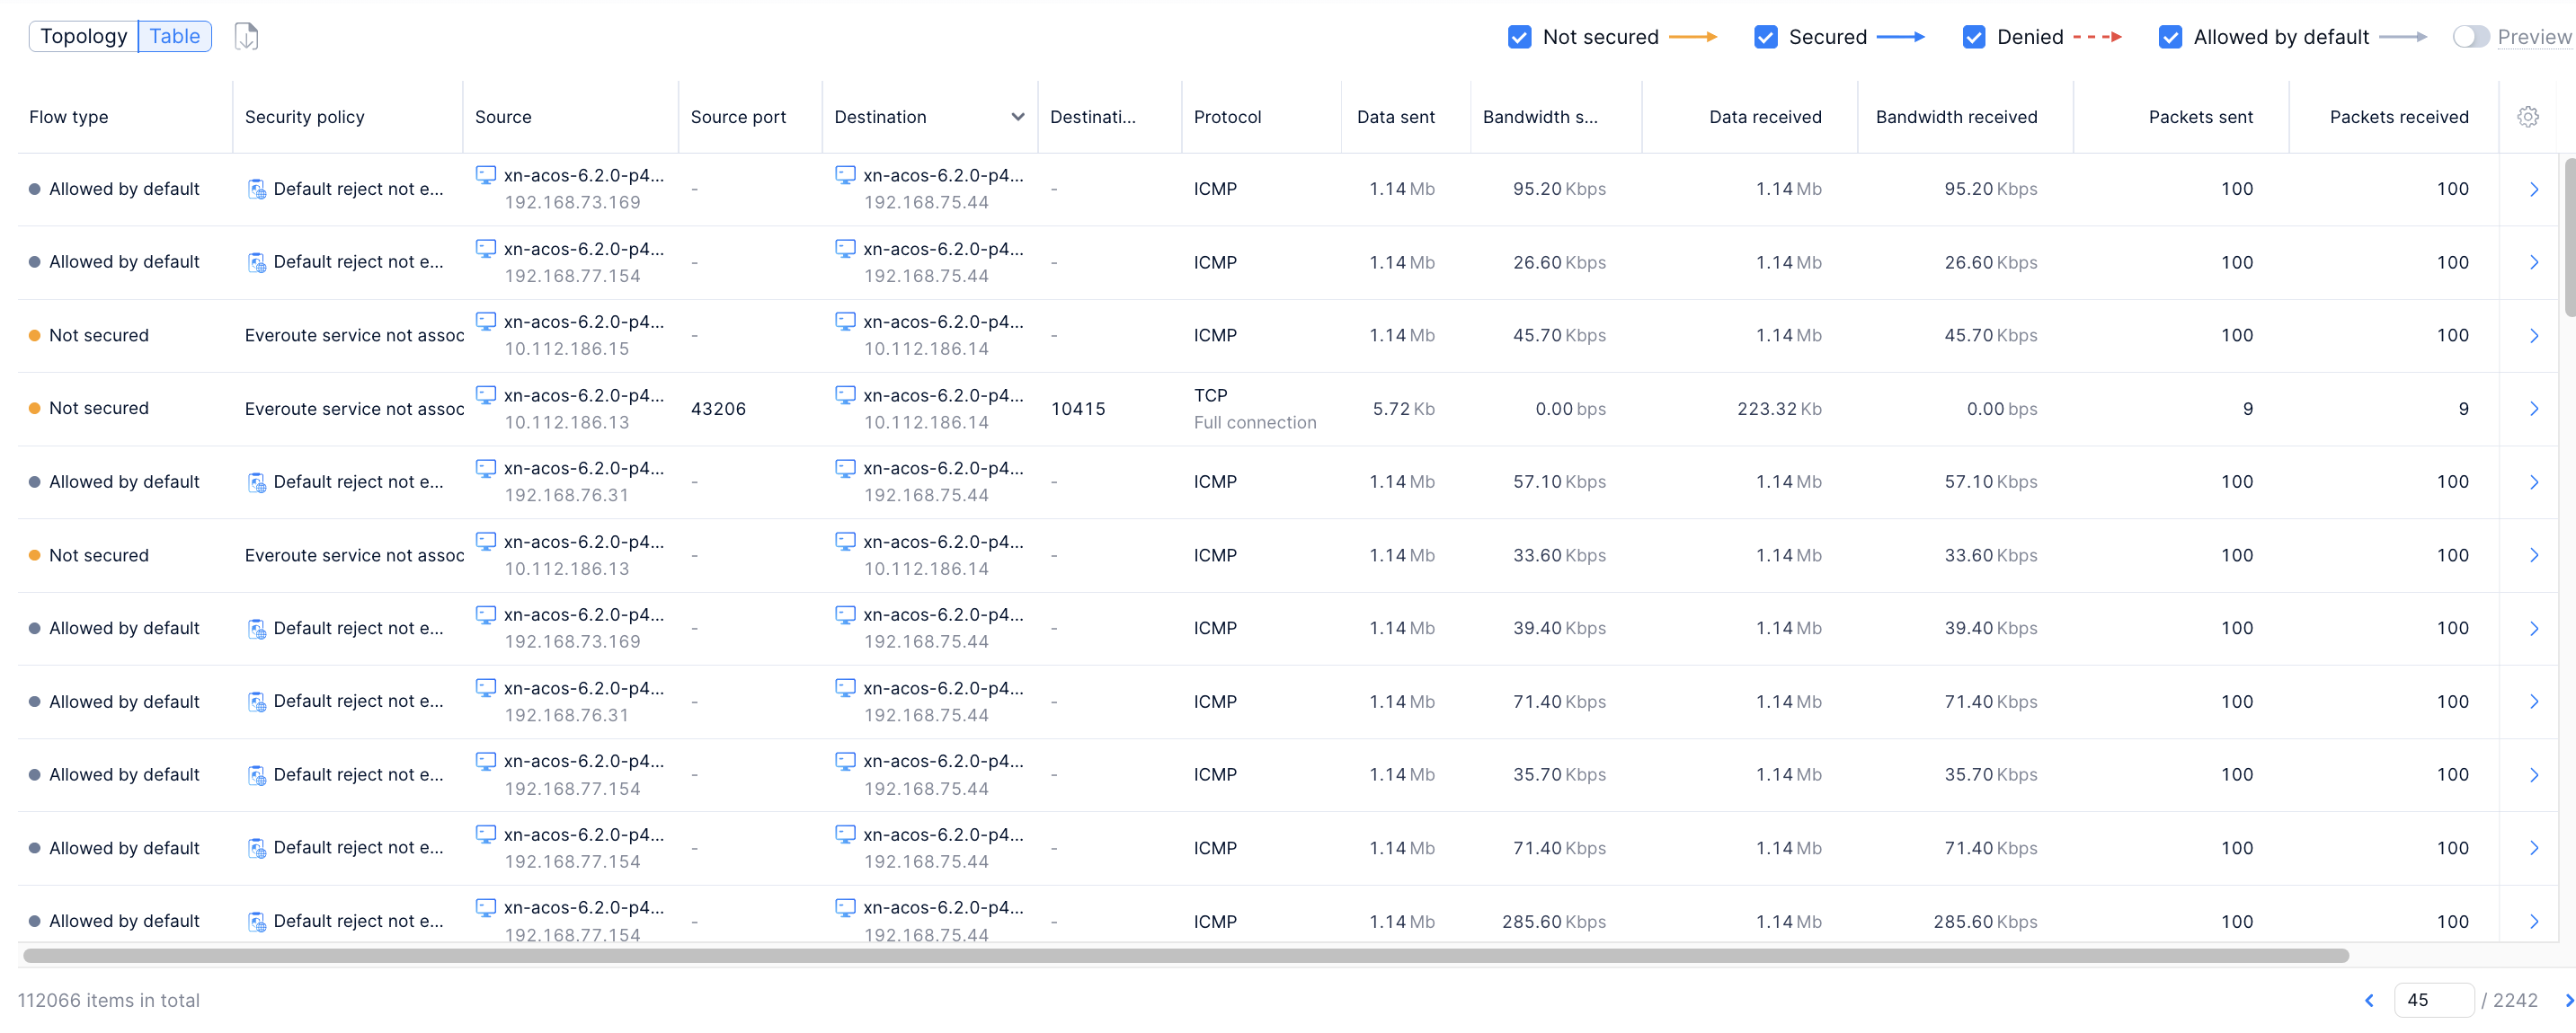Click source VM icon in 45.70 Kbps row
2576x1033 pixels.
click(486, 322)
